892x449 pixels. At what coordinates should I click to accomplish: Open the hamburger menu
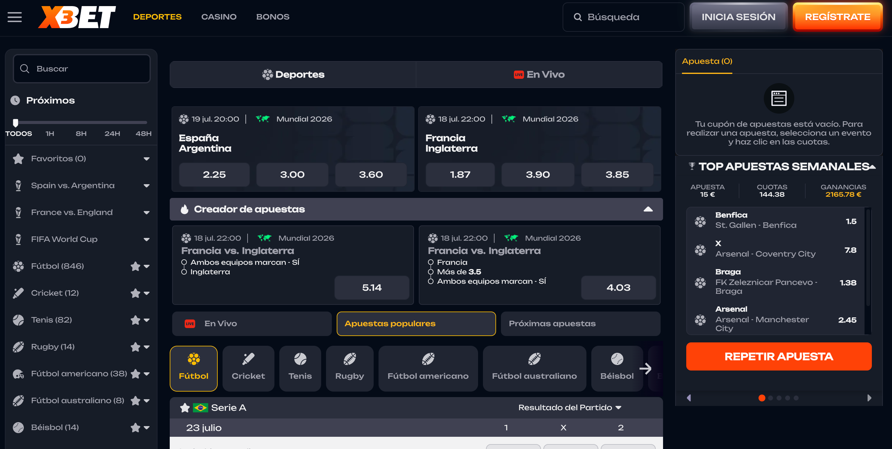(x=15, y=17)
